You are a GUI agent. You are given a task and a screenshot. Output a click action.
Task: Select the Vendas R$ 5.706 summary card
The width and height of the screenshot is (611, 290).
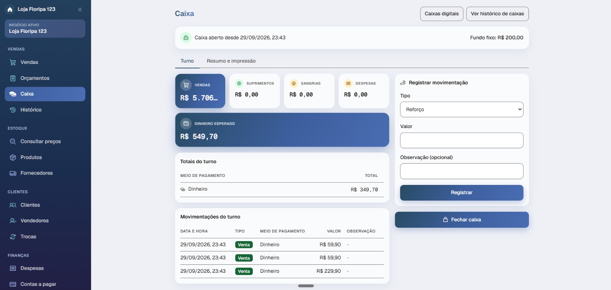coord(200,91)
